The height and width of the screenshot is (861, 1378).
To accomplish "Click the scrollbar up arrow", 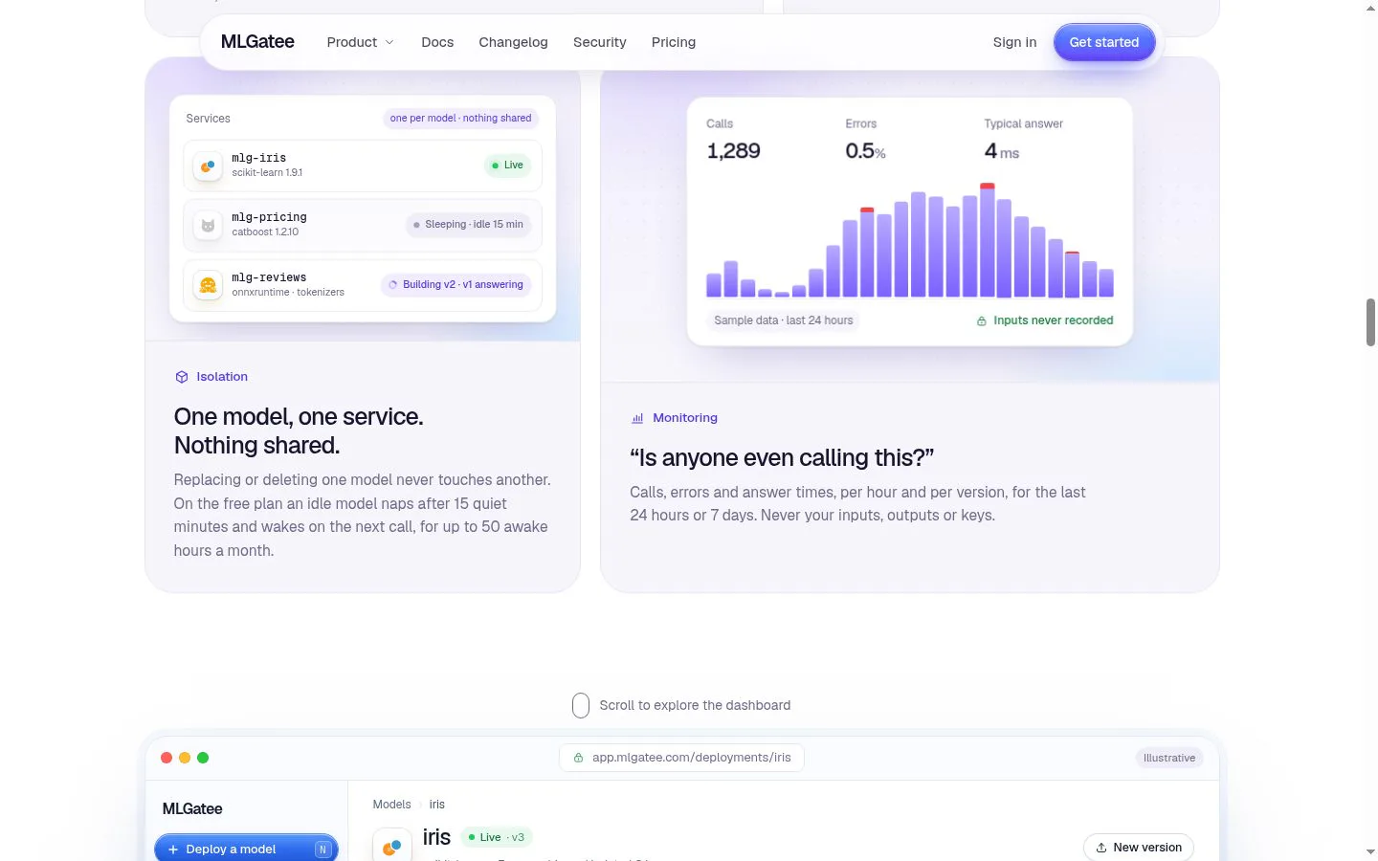I will pos(1370,8).
